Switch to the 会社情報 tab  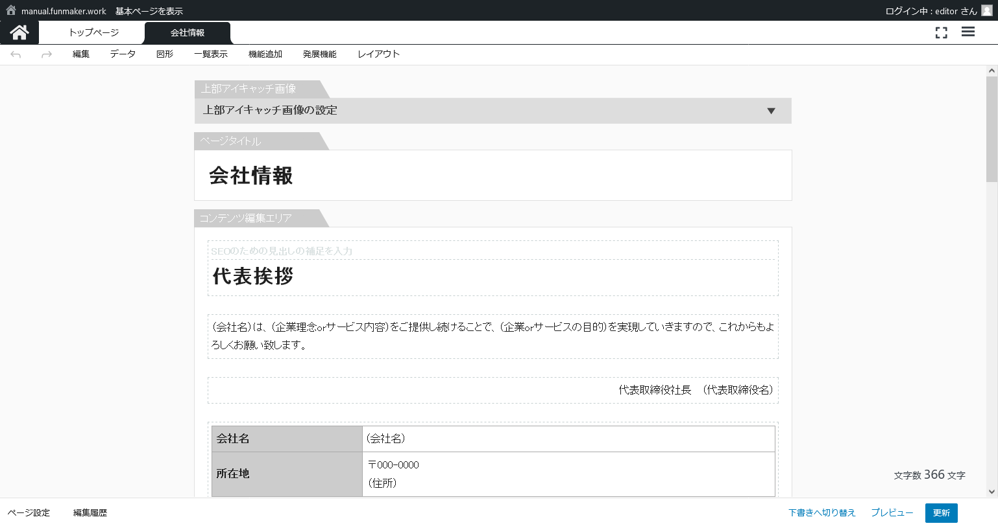click(188, 32)
